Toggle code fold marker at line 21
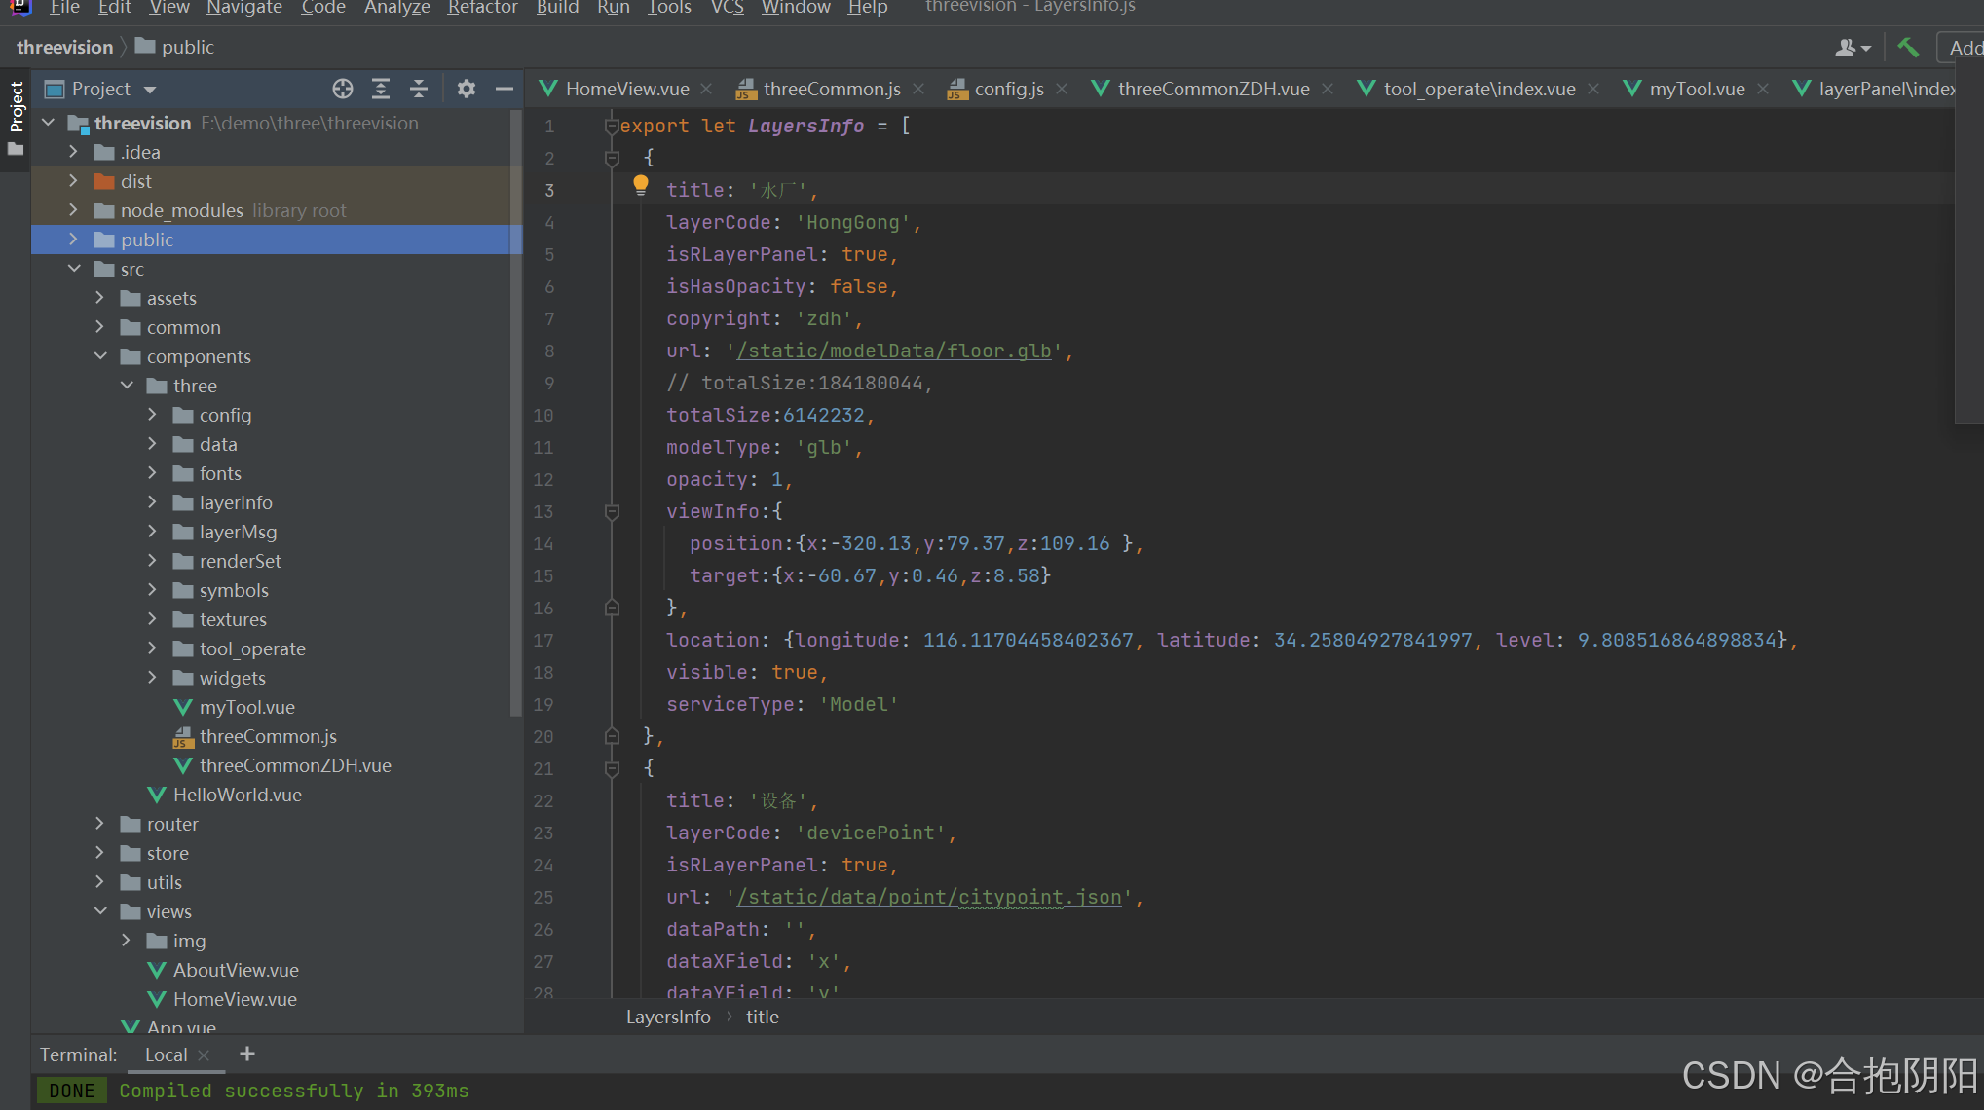 (x=612, y=768)
